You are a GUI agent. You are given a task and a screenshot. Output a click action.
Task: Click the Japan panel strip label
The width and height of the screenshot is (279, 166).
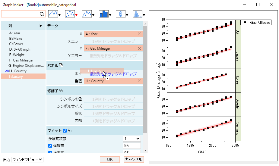(x=238, y=56)
